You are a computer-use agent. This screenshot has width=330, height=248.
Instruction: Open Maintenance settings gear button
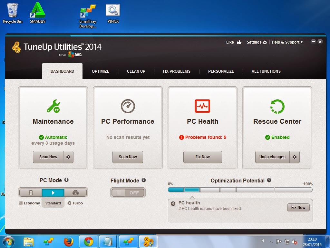(68, 157)
